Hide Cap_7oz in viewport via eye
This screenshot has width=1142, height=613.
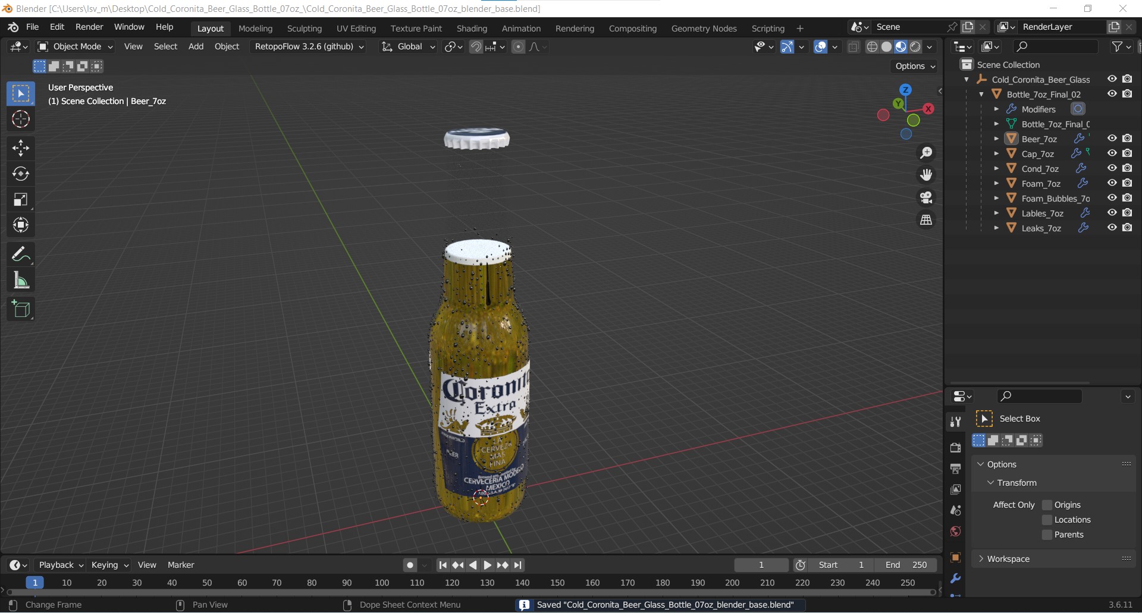click(1112, 153)
